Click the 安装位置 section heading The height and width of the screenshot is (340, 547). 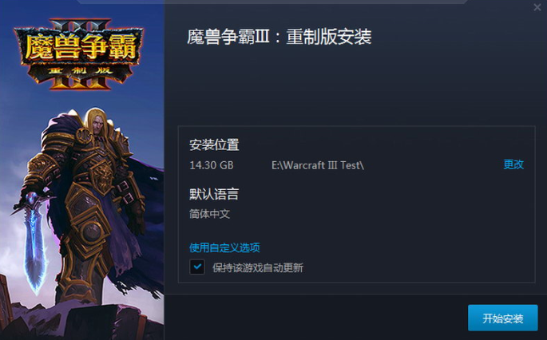point(214,144)
